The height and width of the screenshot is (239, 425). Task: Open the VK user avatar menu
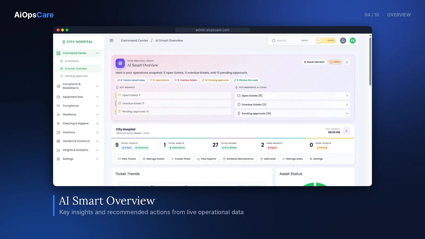coord(352,40)
